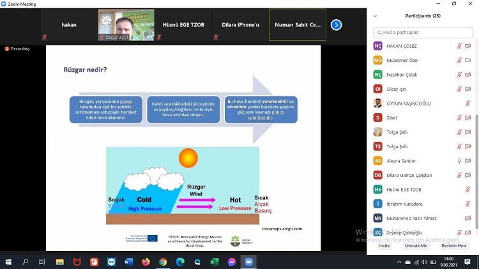
Task: Select OYTUN KAŞIKCIOĞLU in participants list
Action: click(409, 104)
